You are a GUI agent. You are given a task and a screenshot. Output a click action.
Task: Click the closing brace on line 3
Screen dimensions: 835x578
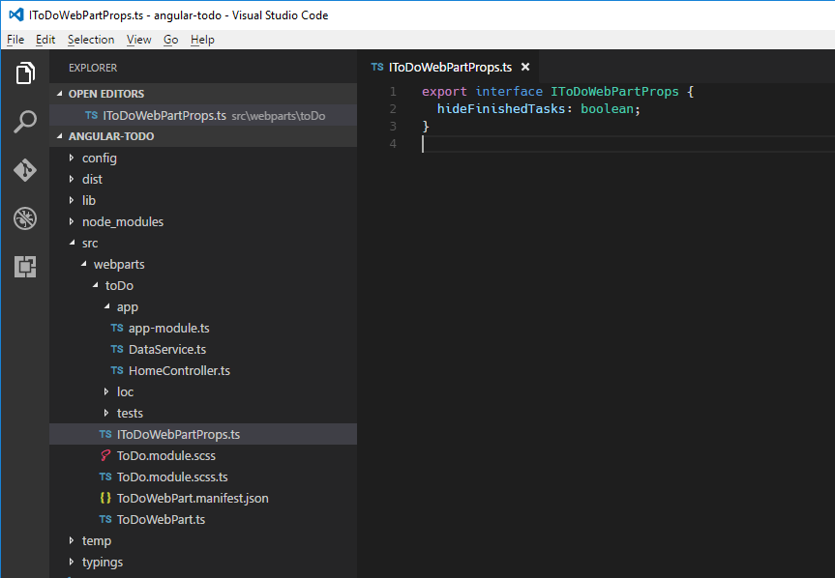click(426, 126)
